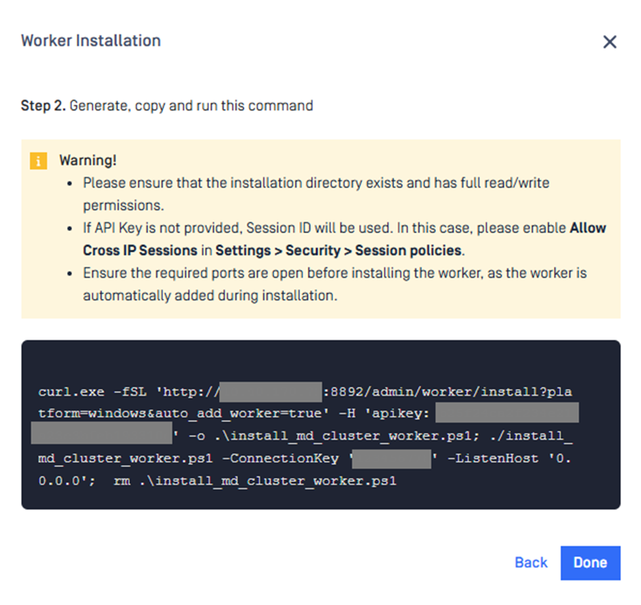Click the required ports warning bullet
Image resolution: width=641 pixels, height=605 pixels.
pos(335,273)
